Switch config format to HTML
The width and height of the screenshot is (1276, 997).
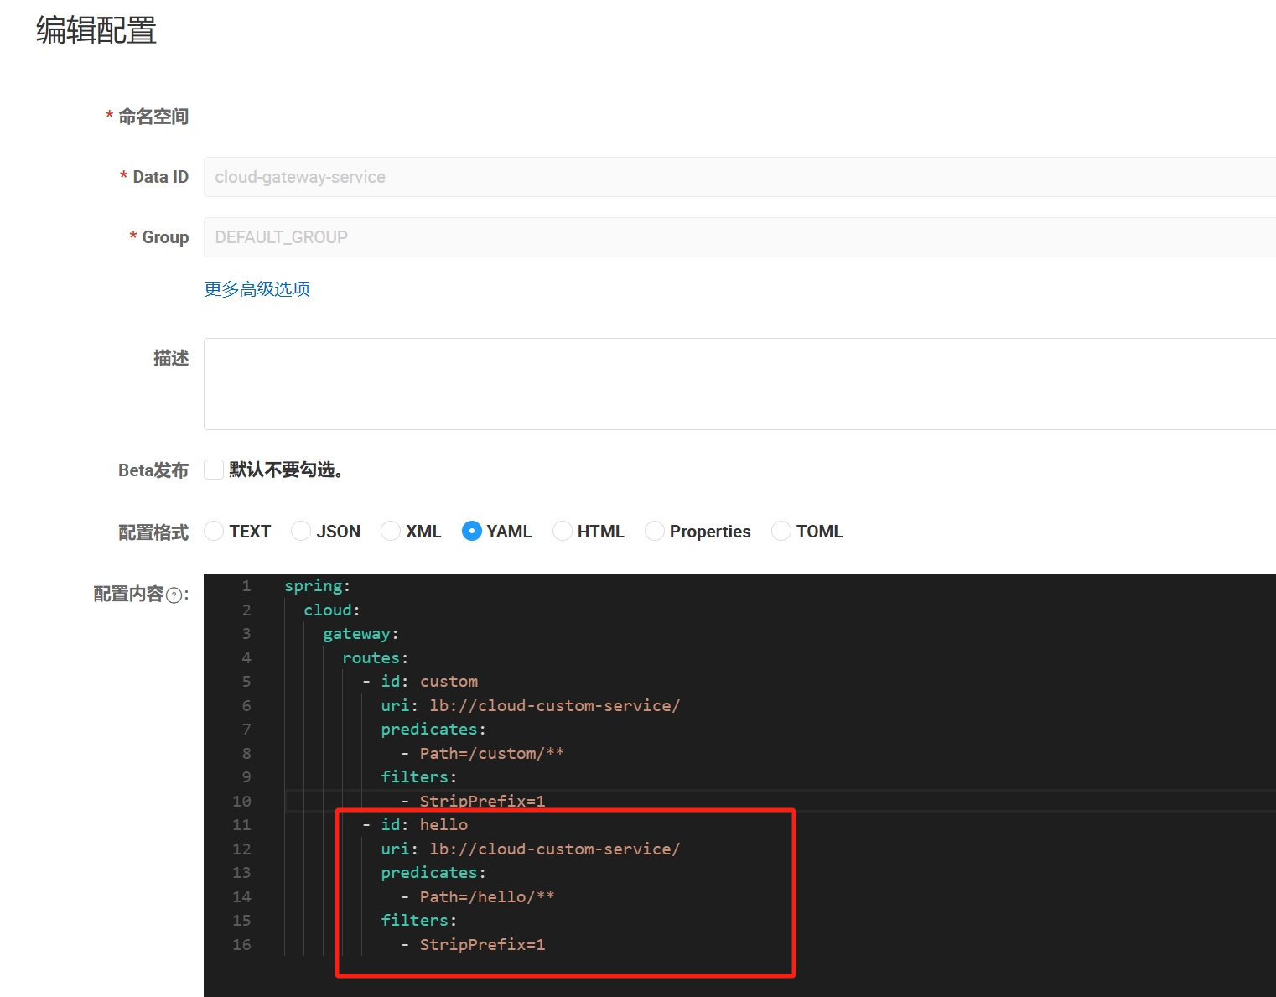(563, 531)
